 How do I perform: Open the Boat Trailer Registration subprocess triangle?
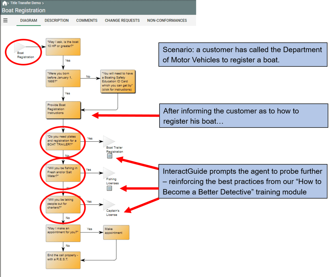(x=109, y=141)
